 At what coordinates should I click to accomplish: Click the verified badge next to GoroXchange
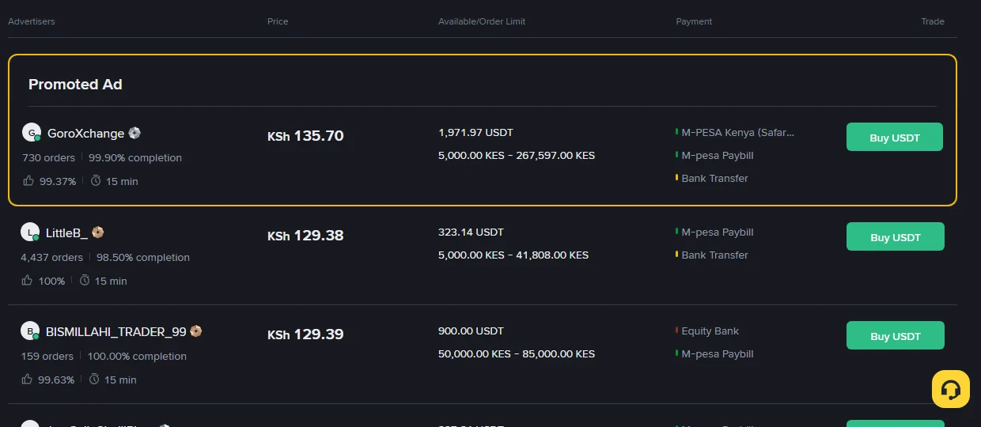[135, 133]
